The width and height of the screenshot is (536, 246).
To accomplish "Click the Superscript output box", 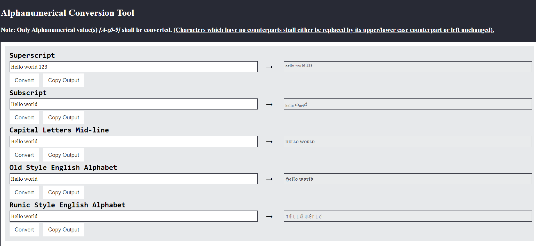I will point(407,67).
